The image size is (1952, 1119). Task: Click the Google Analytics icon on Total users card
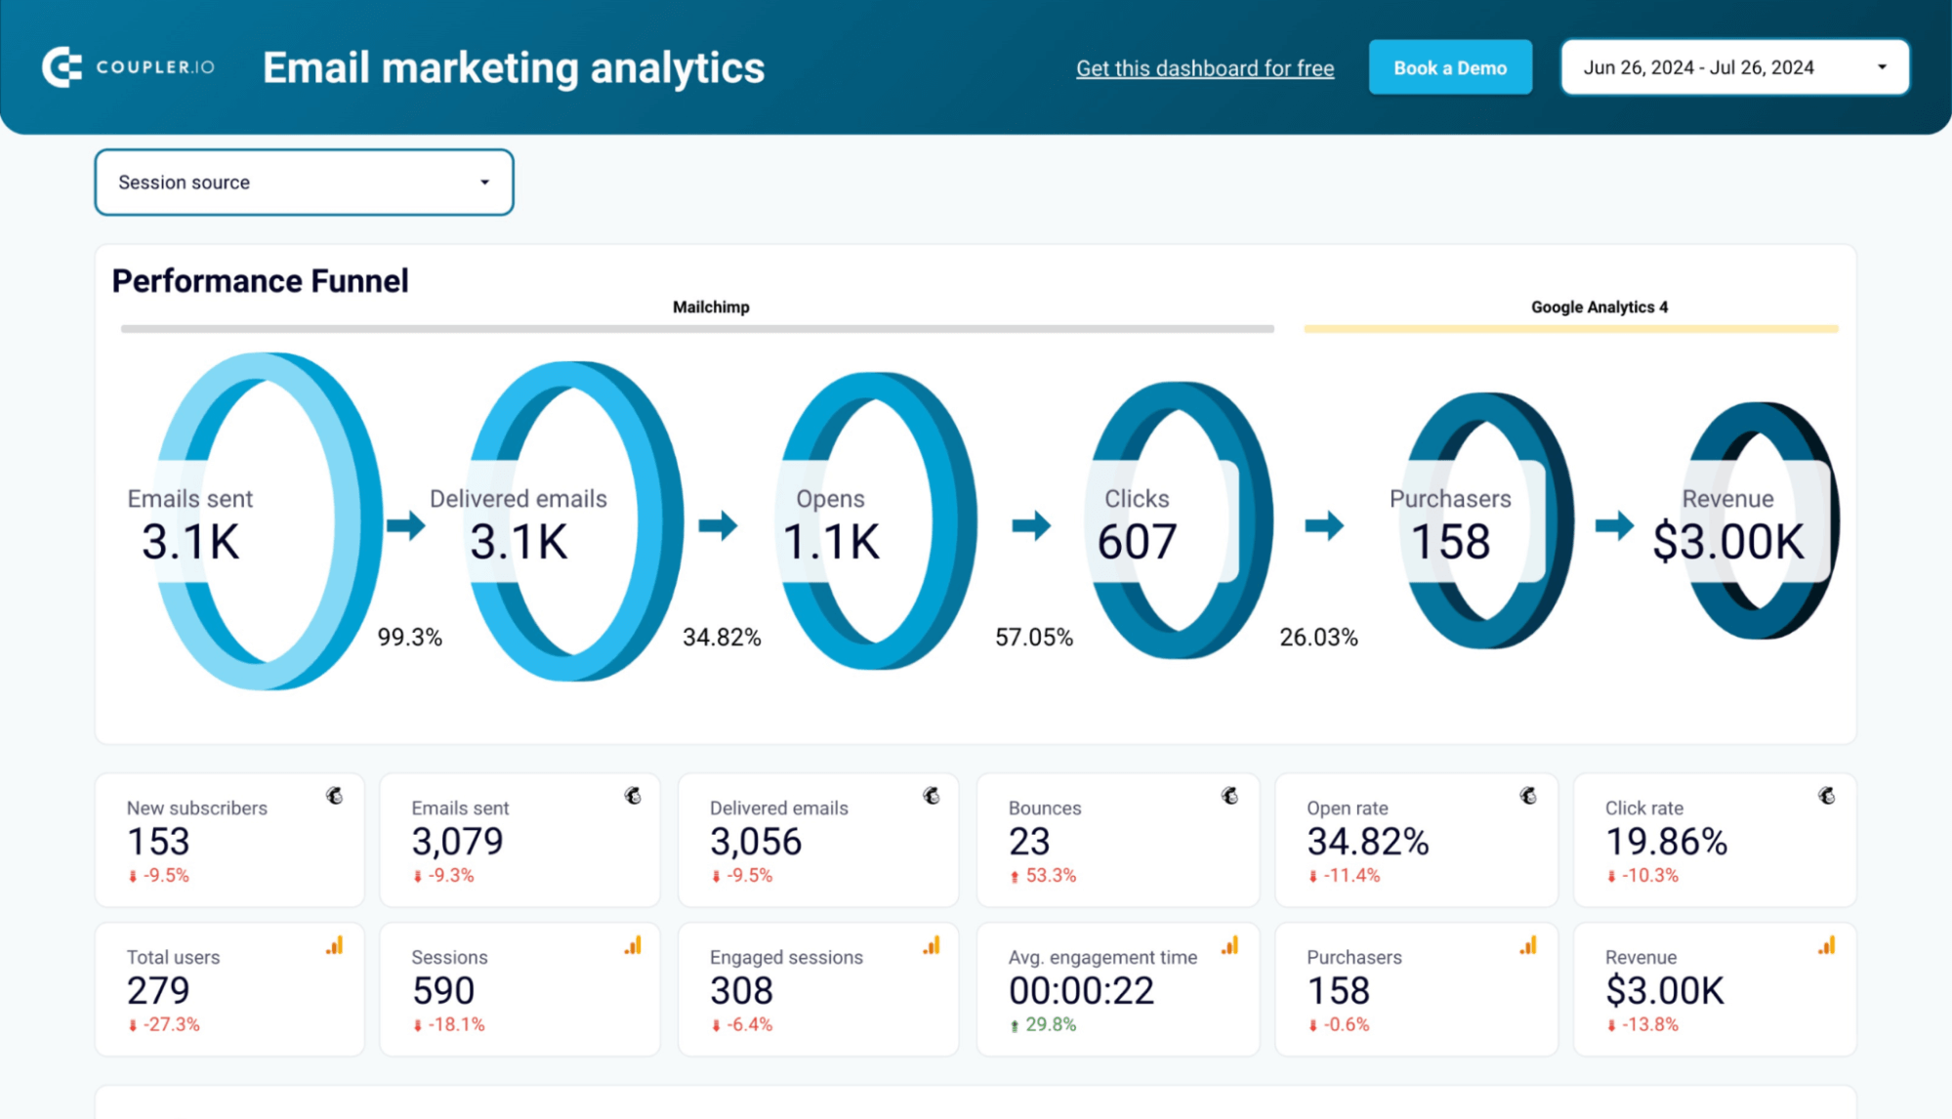point(336,945)
